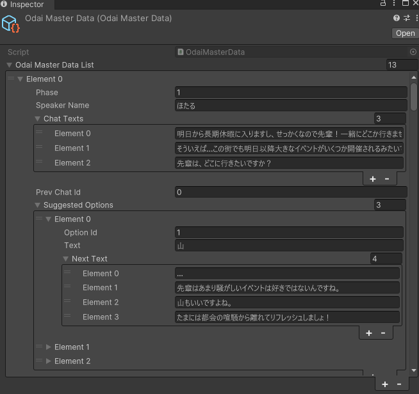The height and width of the screenshot is (394, 419).
Task: Click the Odai Master Data header title
Action: tap(98, 18)
